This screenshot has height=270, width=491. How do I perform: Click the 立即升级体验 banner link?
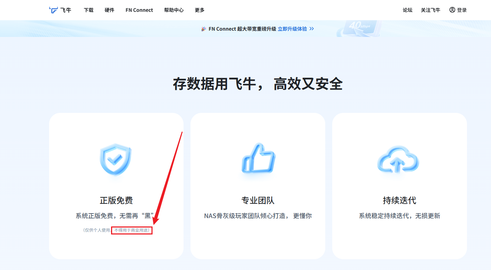(292, 29)
